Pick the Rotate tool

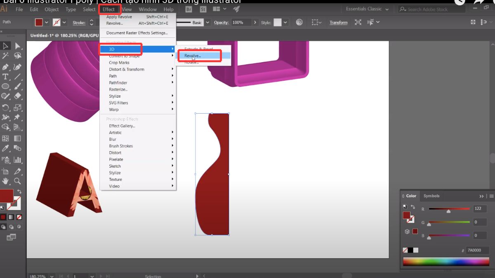6,108
